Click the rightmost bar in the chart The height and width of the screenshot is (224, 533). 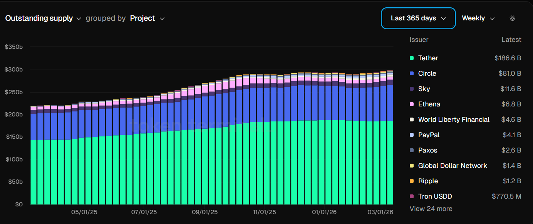(390, 154)
